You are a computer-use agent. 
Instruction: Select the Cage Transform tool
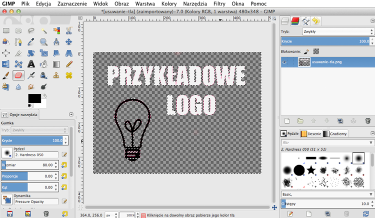18,64
